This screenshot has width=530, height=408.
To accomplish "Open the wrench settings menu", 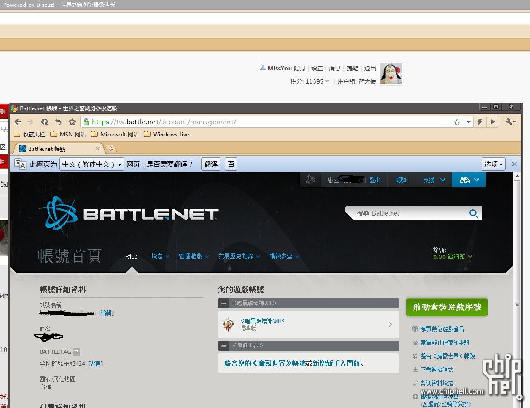I will coord(511,122).
